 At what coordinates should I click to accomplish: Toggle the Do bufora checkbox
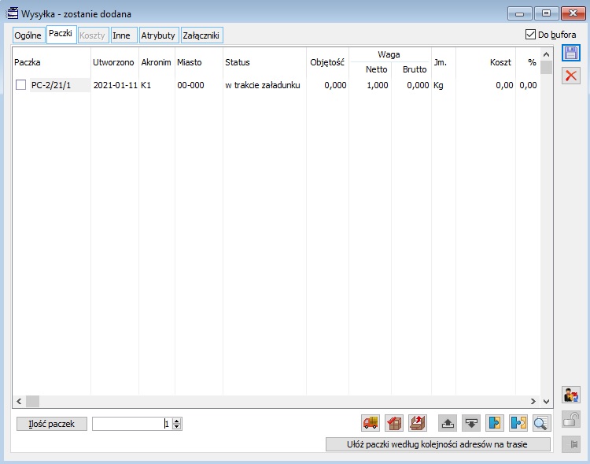530,35
